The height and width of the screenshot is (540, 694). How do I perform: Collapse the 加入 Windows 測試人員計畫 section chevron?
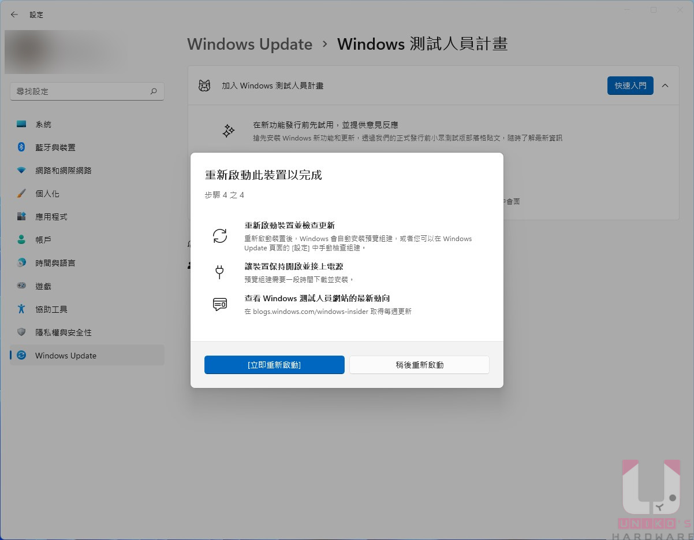[x=665, y=86]
